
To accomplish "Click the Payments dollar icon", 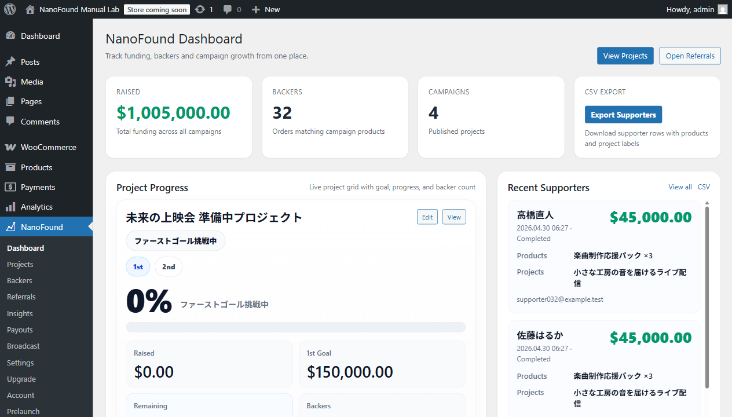I will coord(10,187).
